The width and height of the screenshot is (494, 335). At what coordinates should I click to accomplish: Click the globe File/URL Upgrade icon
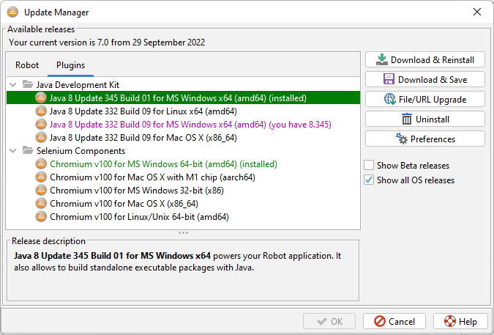pyautogui.click(x=390, y=99)
